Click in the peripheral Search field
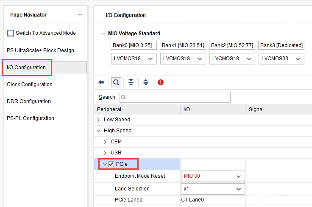This screenshot has width=312, height=207. [175, 97]
